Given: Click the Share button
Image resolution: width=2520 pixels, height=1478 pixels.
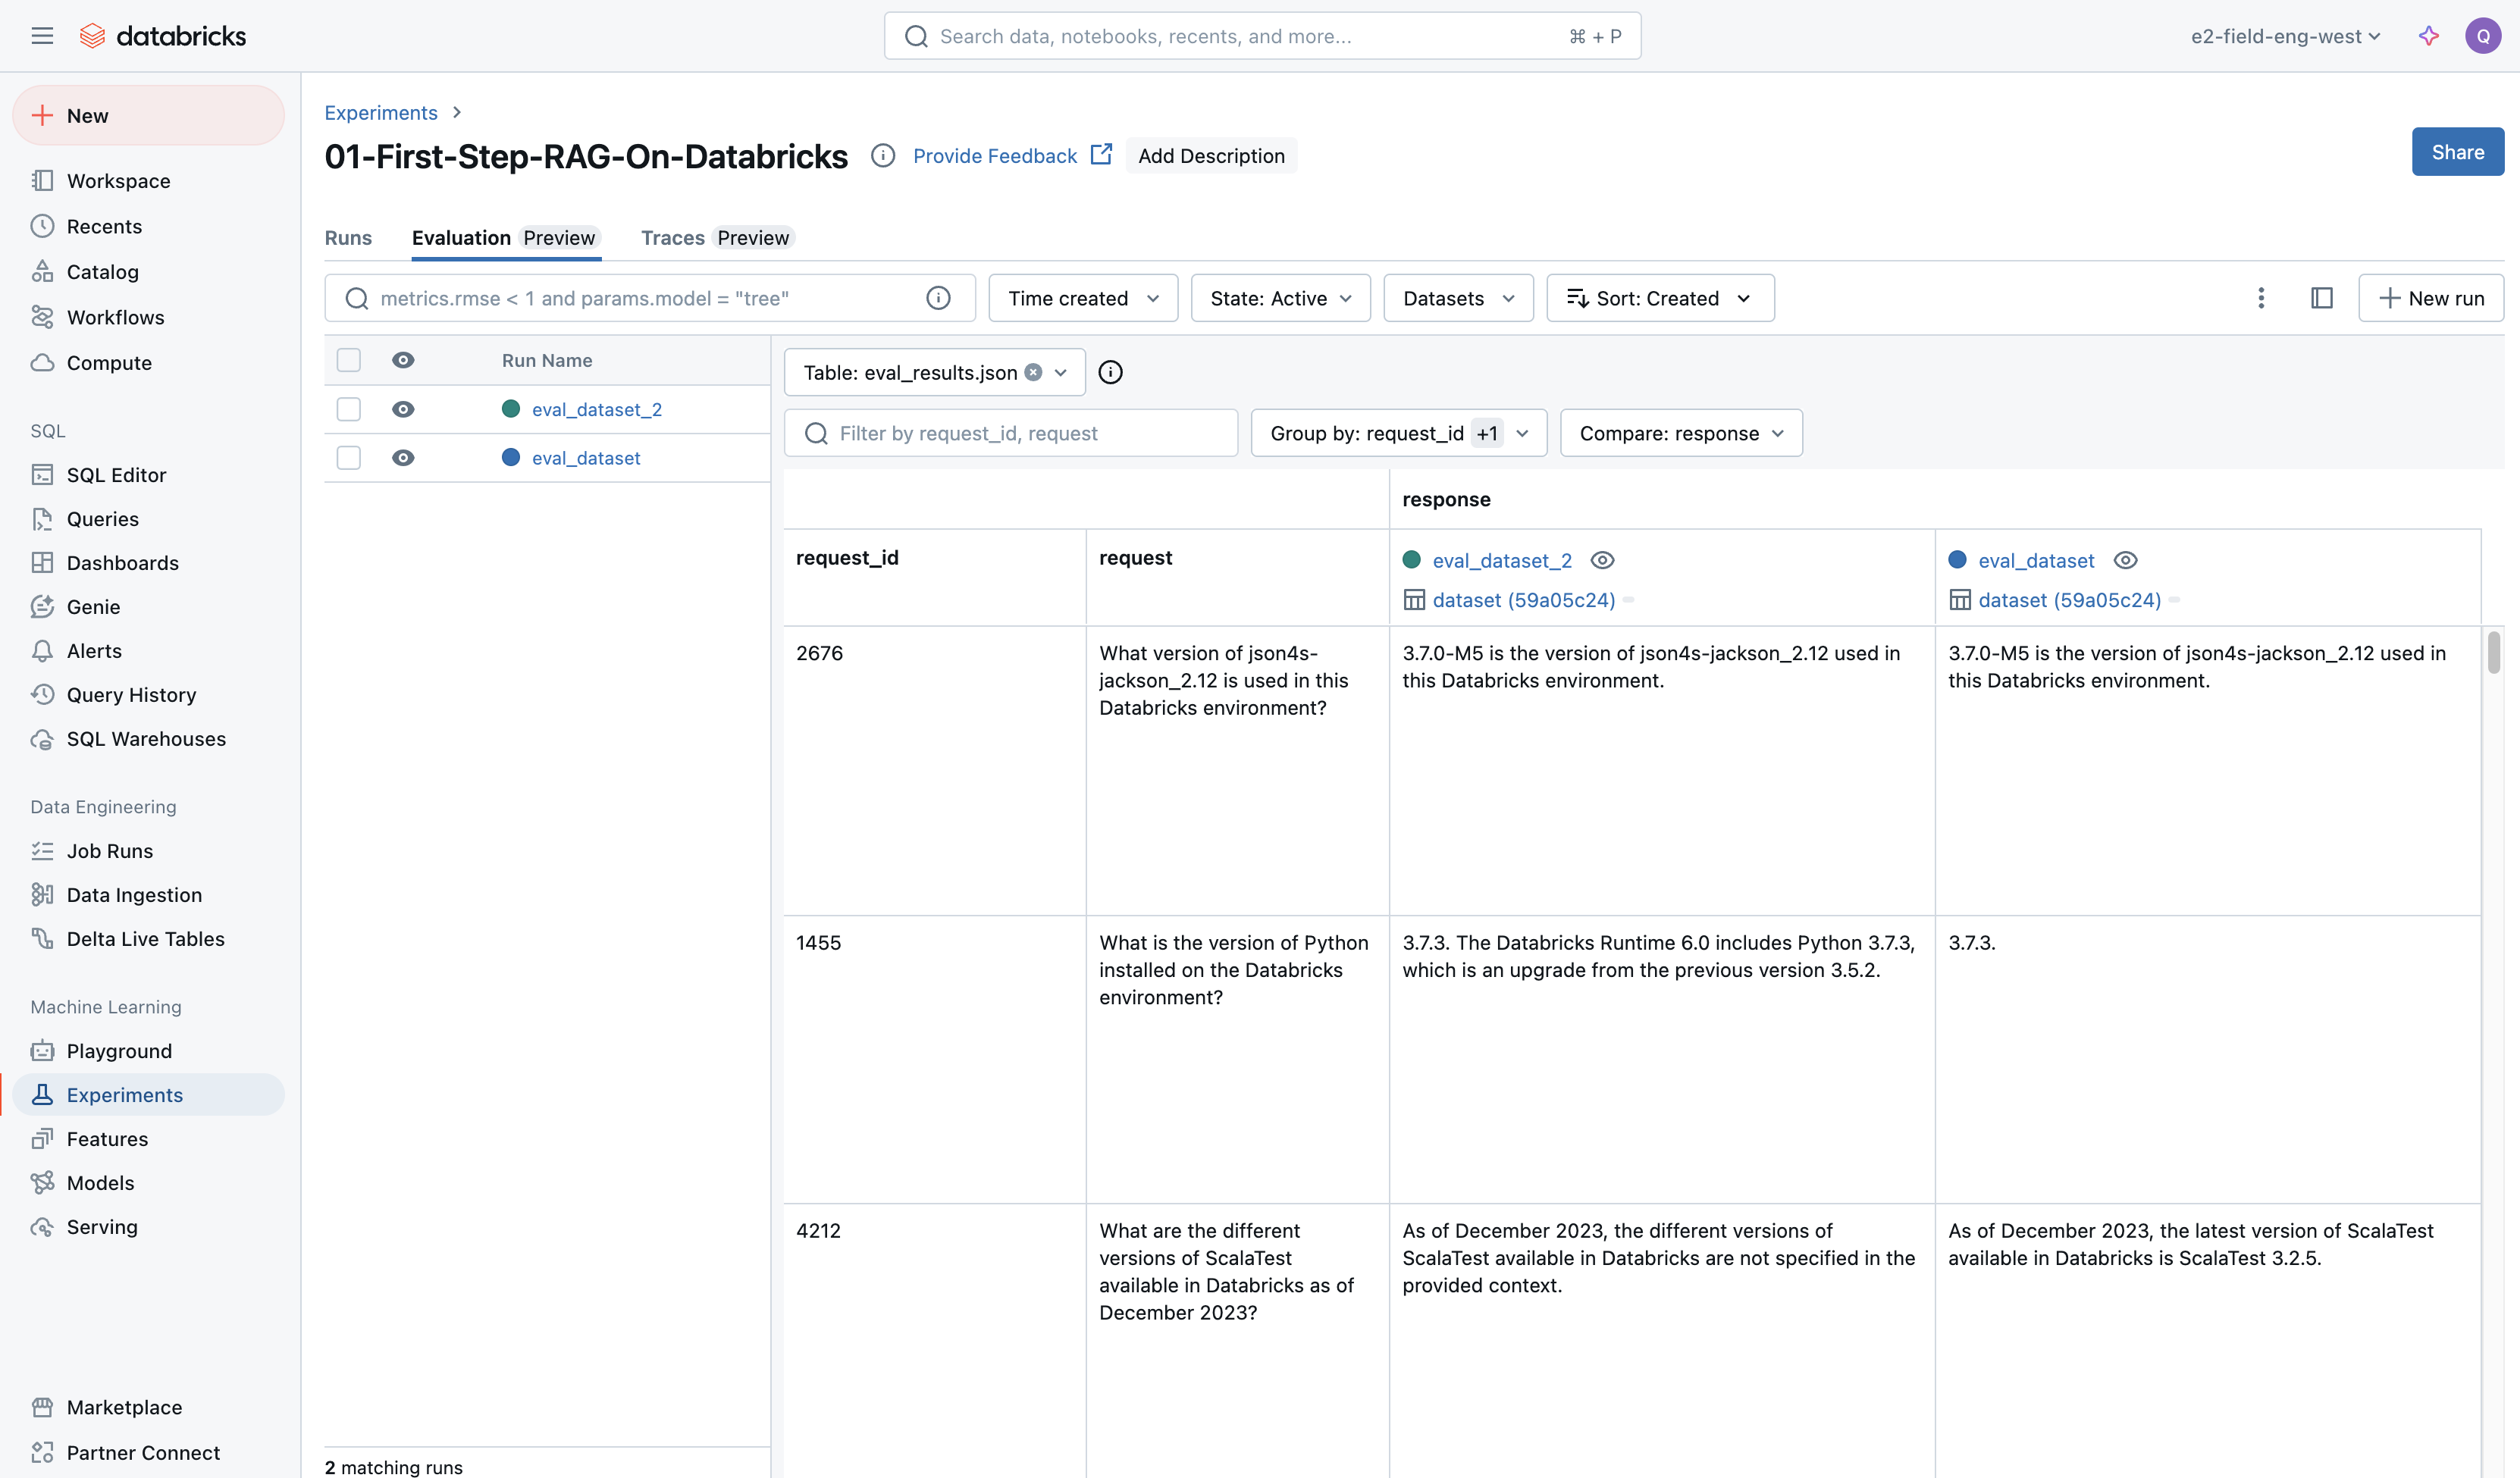Looking at the screenshot, I should [2457, 152].
